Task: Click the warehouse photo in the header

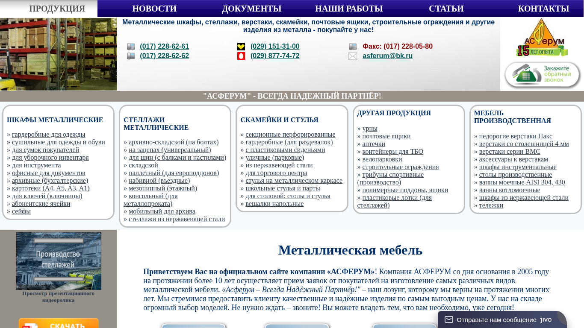Action: pos(58,54)
